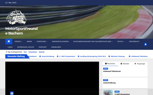
Task: Switch to the Angesagt tab
Action: (140, 64)
